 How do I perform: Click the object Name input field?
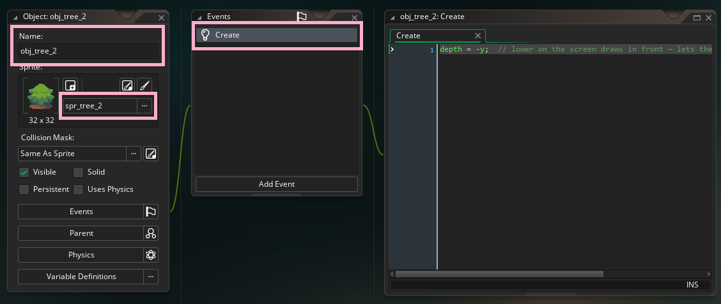(x=88, y=51)
